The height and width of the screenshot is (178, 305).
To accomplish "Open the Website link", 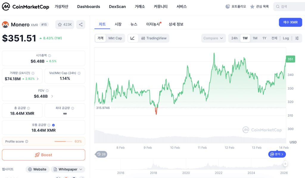I will pyautogui.click(x=38, y=169).
